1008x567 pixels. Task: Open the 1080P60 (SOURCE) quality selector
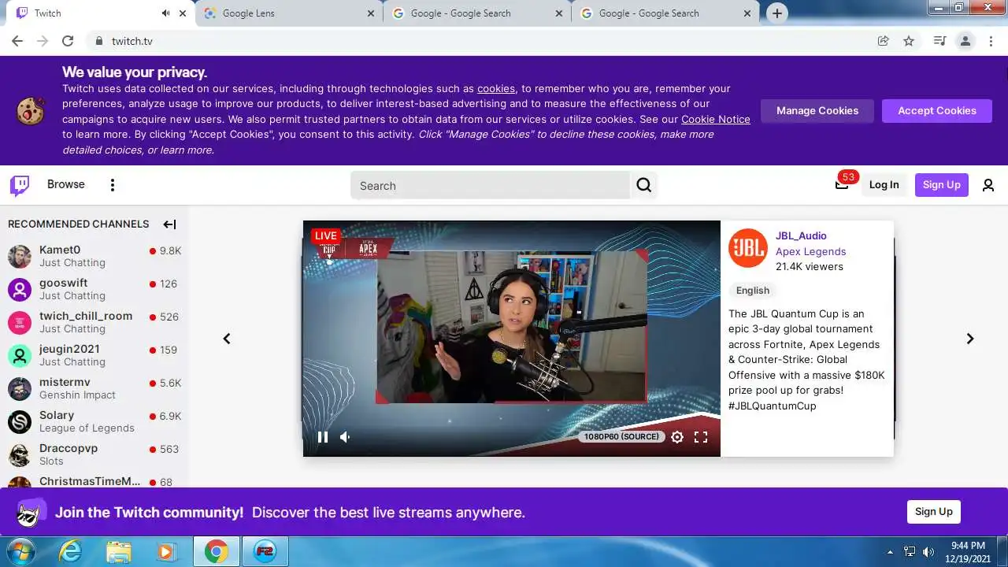click(622, 436)
